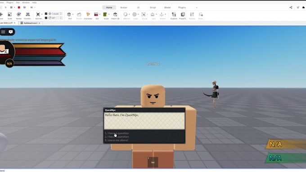The height and width of the screenshot is (172, 306).
Task: Insert a new Part
Action: point(69,16)
